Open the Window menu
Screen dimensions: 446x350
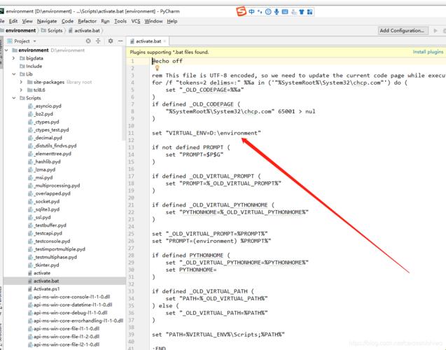(x=153, y=21)
